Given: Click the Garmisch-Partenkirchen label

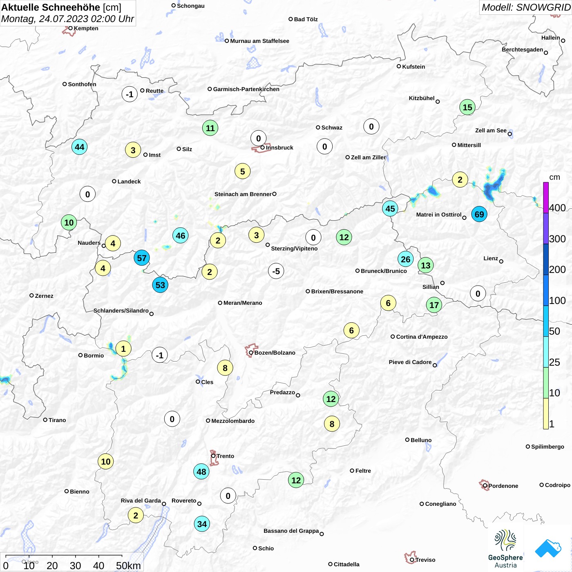Looking at the screenshot, I should point(246,89).
